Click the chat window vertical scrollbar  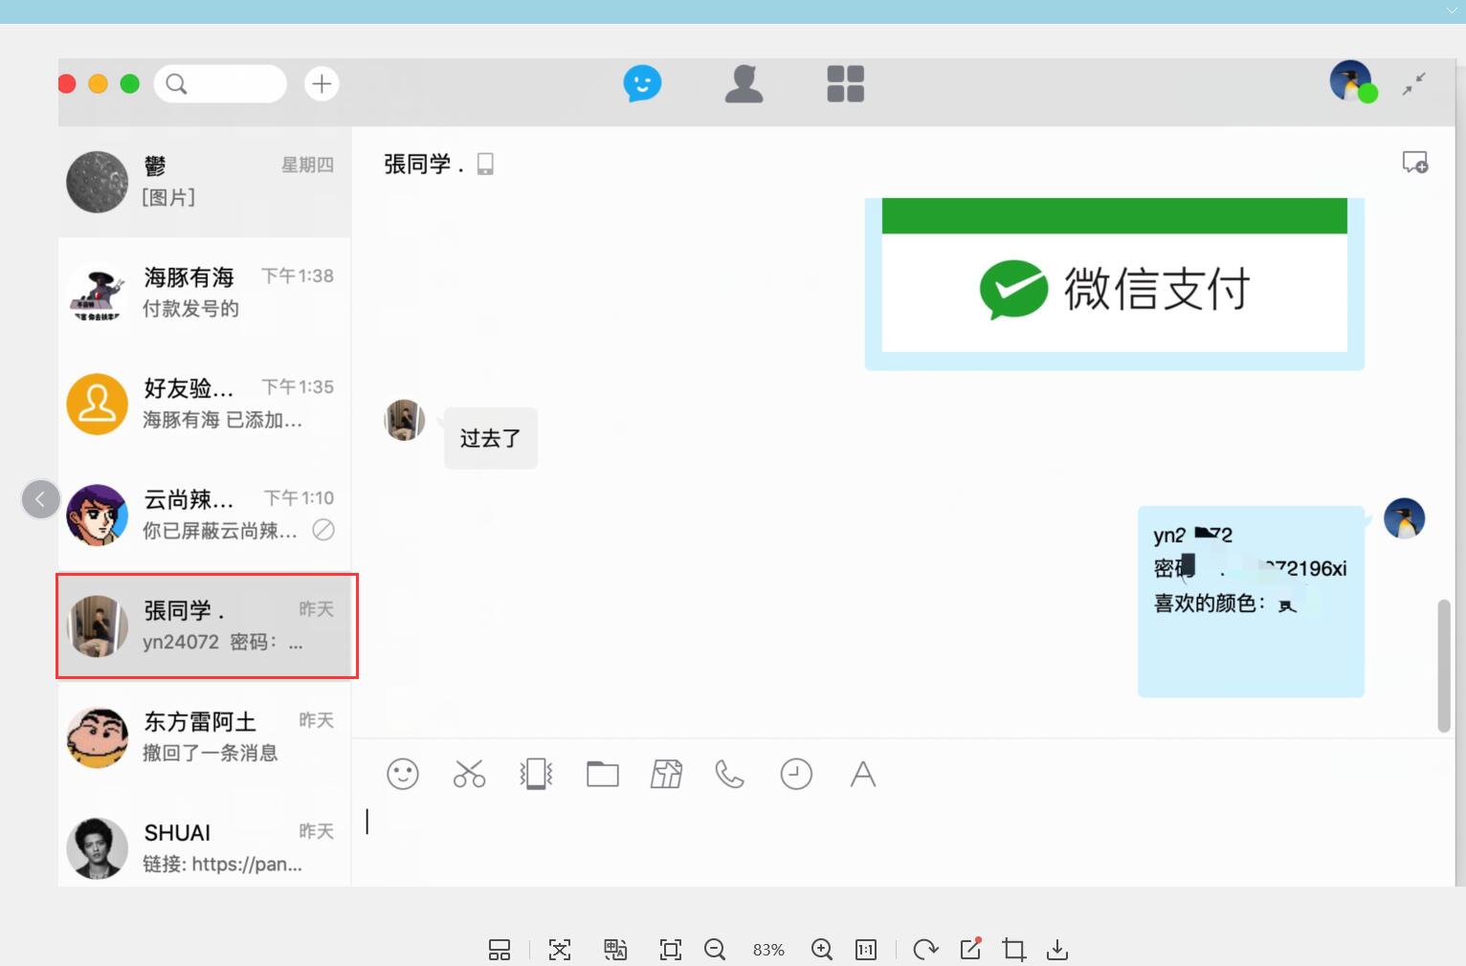coord(1444,666)
